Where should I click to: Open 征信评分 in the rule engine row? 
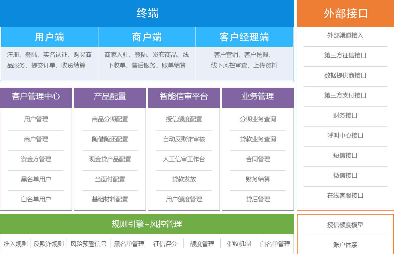165,244
